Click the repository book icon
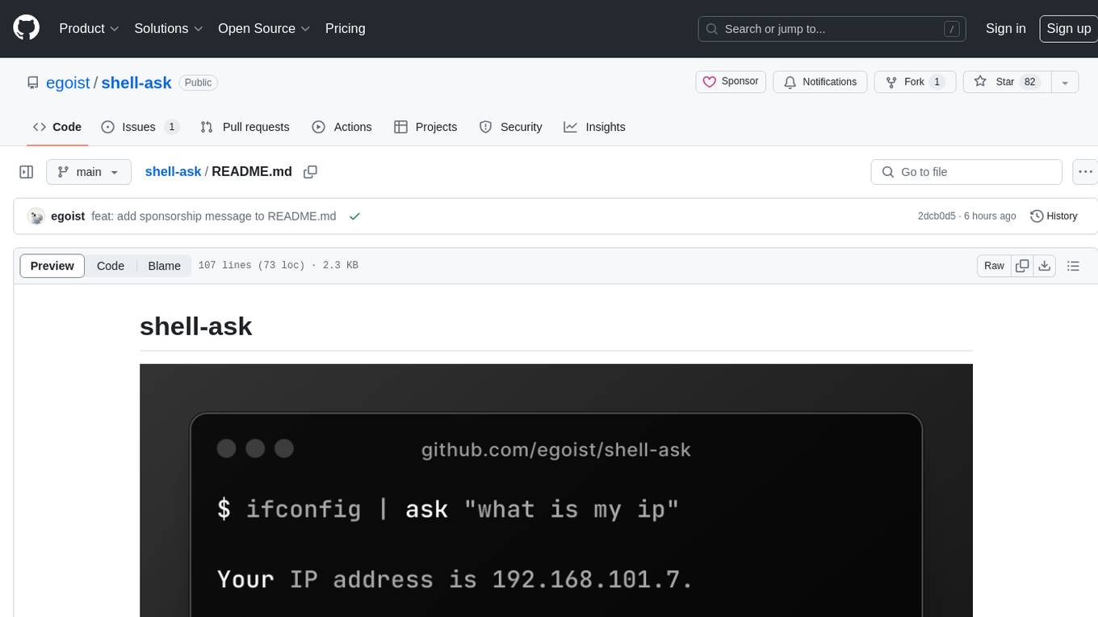Screen dimensions: 1098x617 [x=32, y=82]
